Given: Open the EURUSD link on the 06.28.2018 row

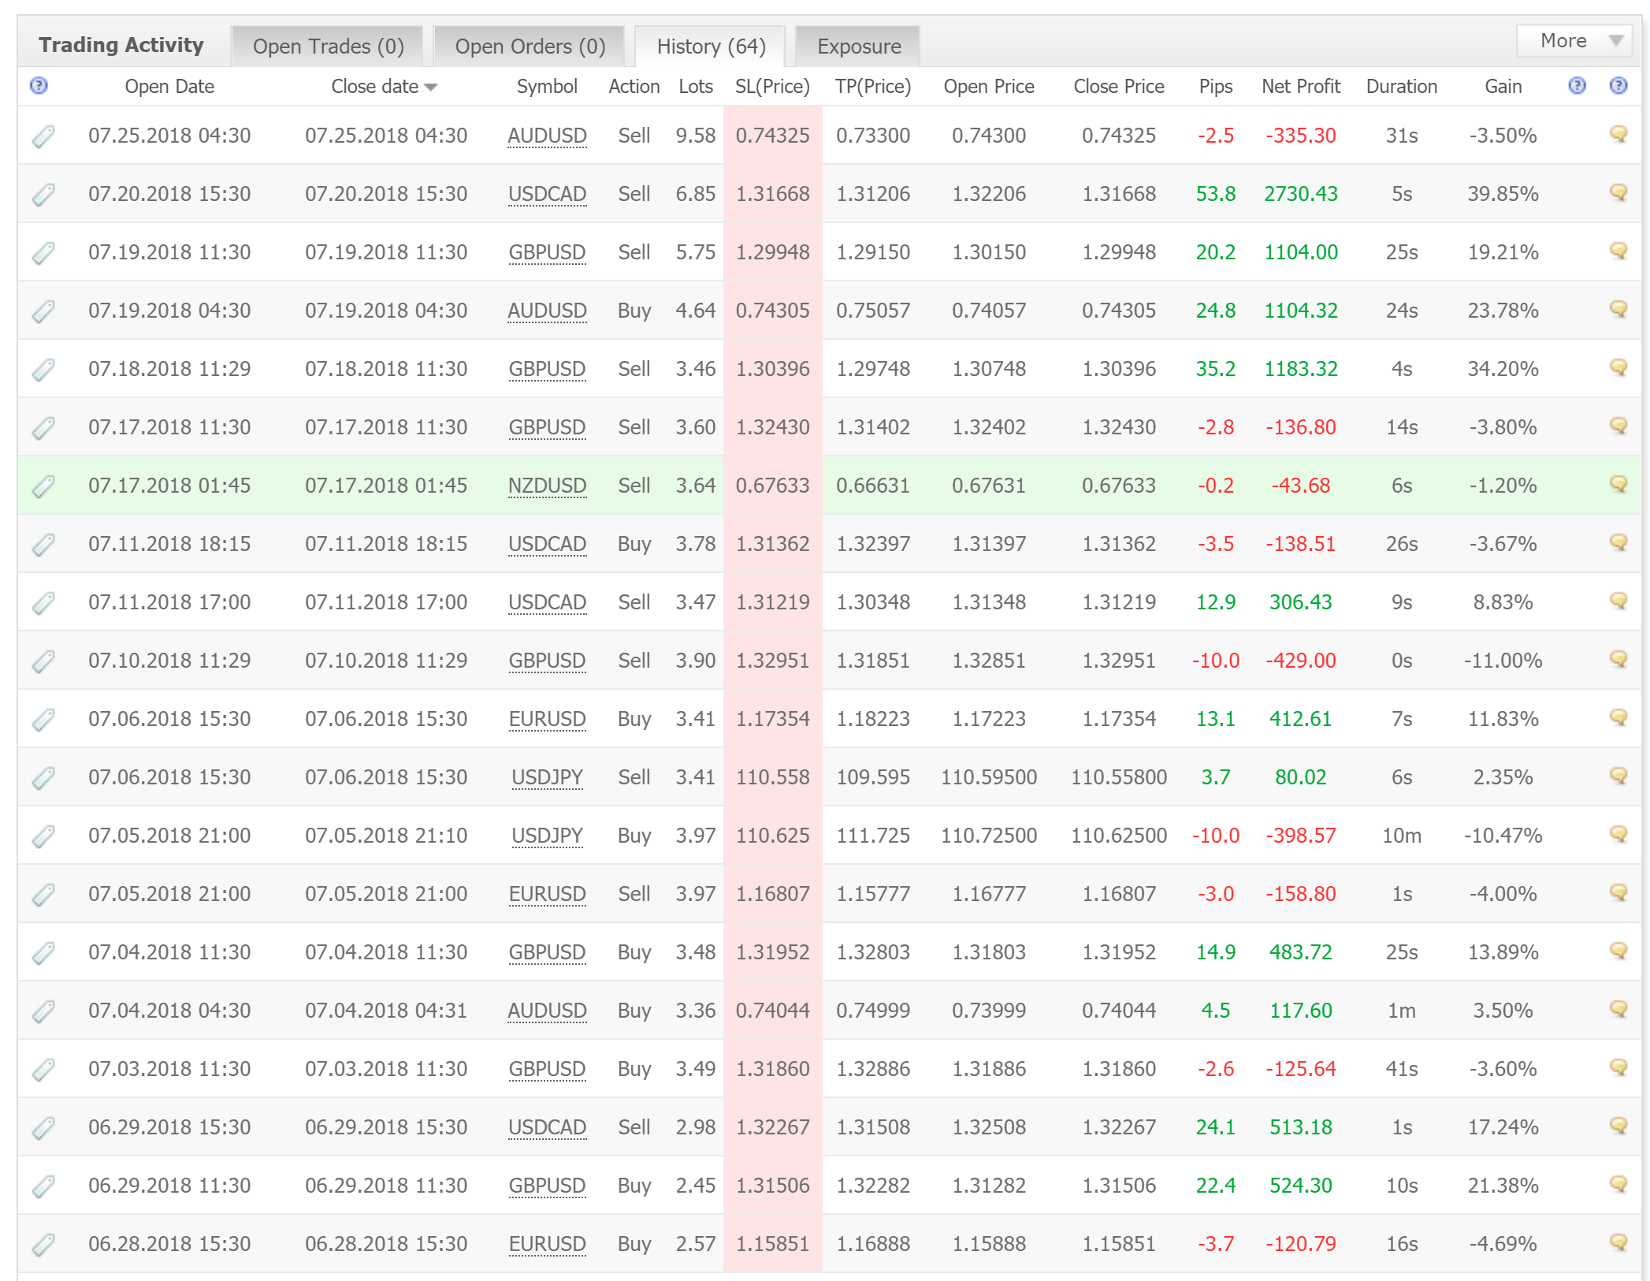Looking at the screenshot, I should coord(547,1244).
